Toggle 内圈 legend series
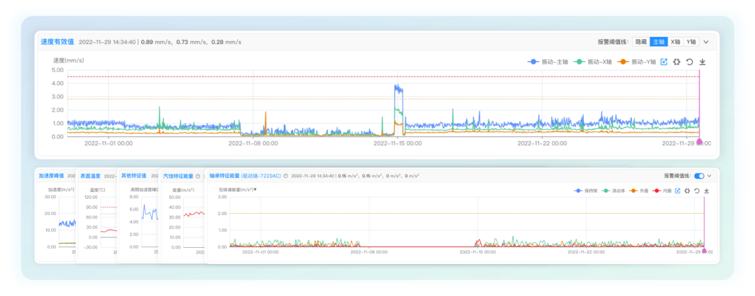The height and width of the screenshot is (296, 755). (x=662, y=191)
